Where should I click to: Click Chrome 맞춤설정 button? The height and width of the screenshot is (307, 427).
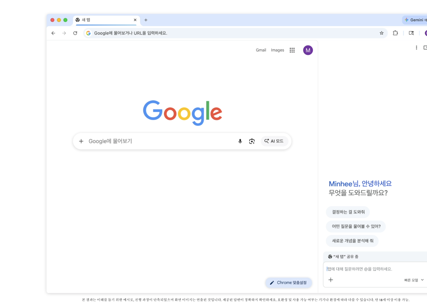click(289, 283)
